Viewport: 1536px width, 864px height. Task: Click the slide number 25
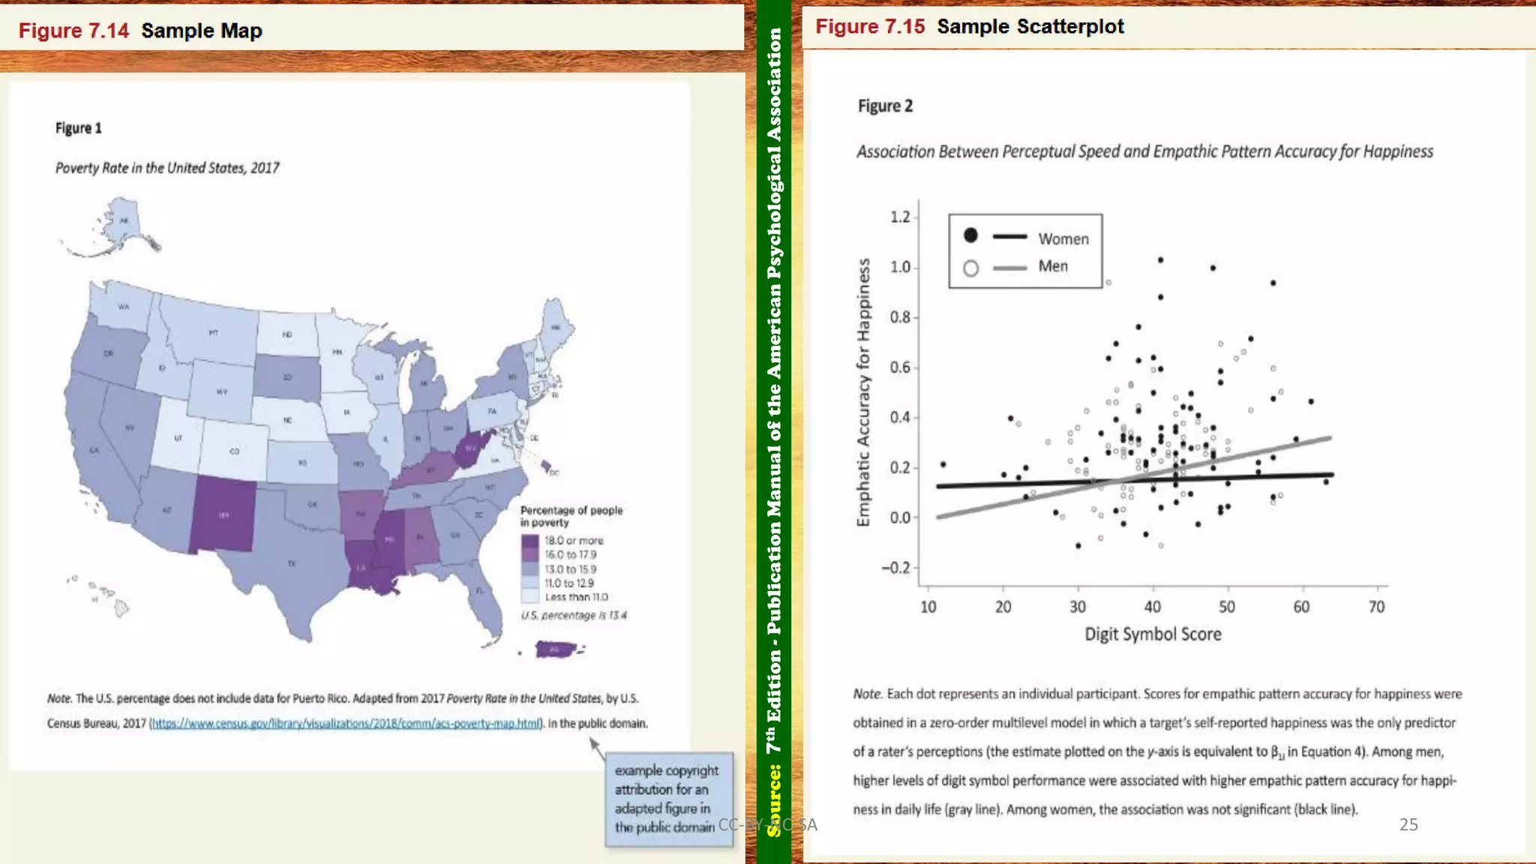coord(1408,824)
